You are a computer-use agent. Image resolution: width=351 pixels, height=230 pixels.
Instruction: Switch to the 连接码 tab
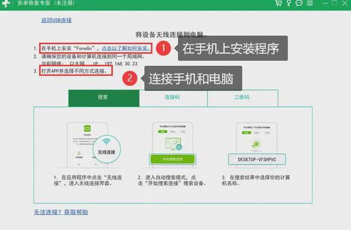point(173,98)
